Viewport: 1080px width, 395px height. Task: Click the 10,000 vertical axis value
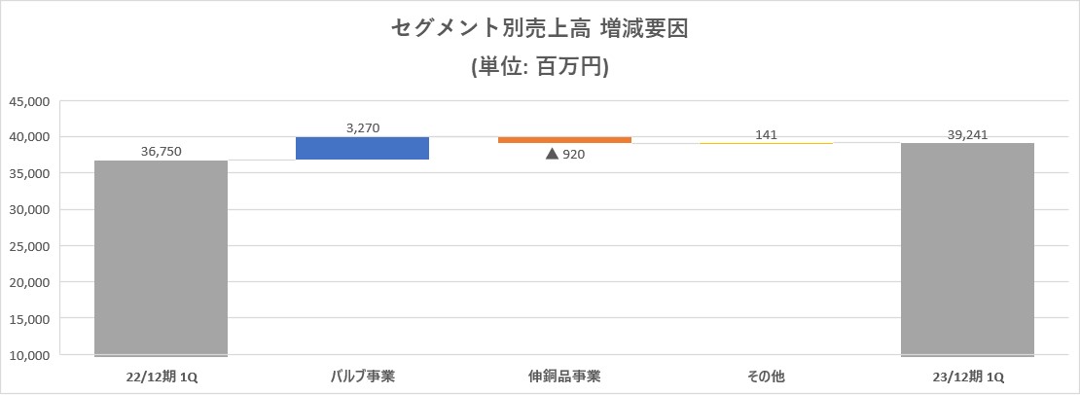pyautogui.click(x=29, y=355)
